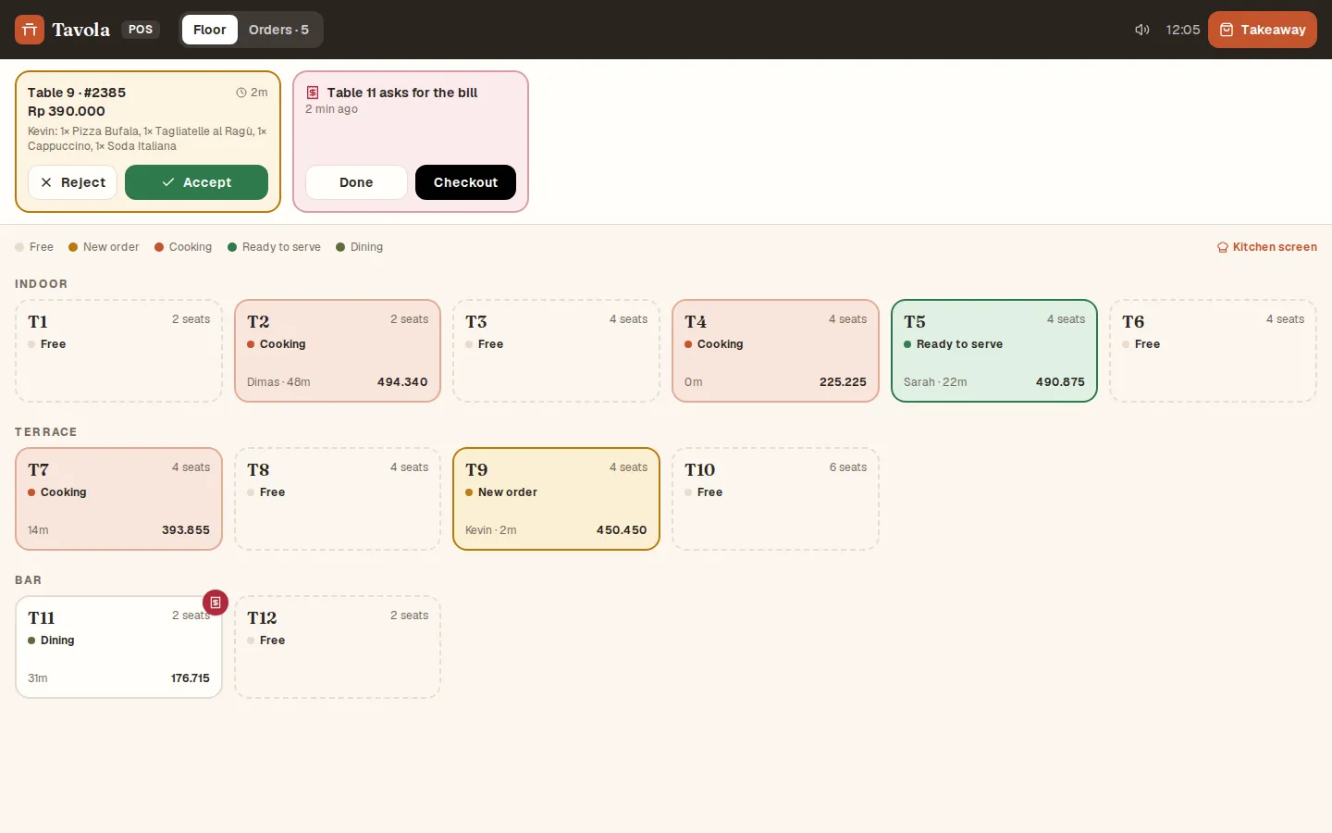Click the clock icon on Table 9 order

pyautogui.click(x=241, y=93)
